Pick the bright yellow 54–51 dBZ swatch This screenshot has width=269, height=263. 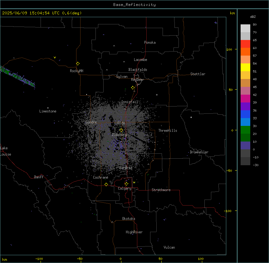click(x=245, y=67)
